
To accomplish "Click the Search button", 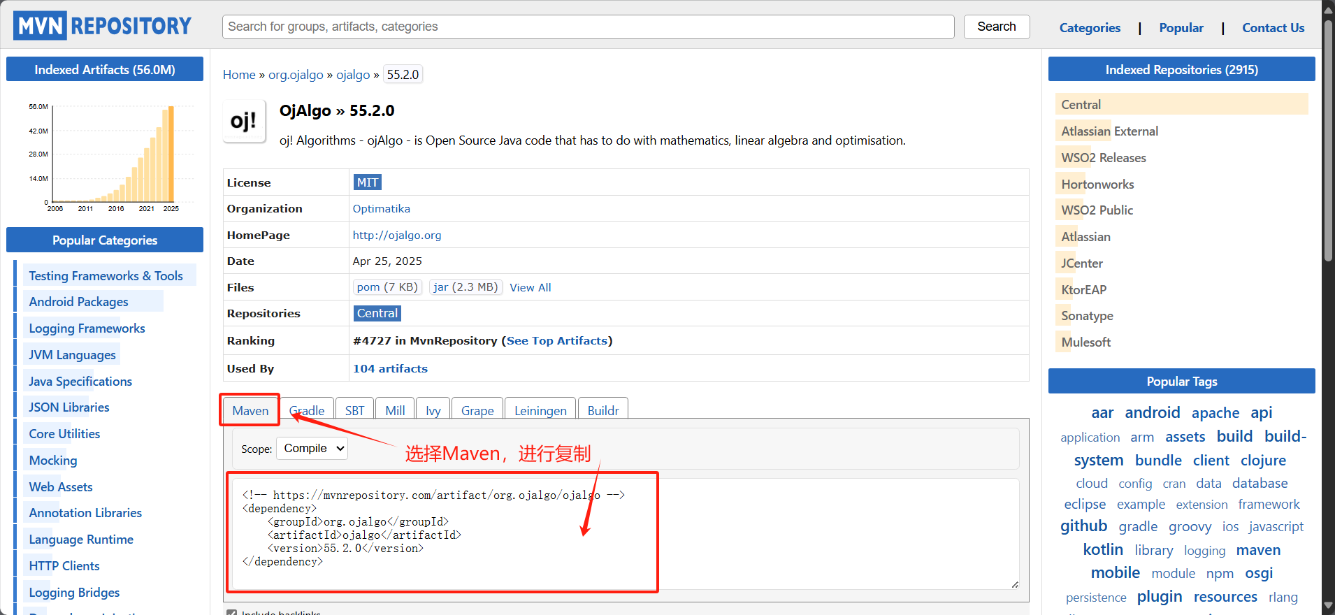I will (997, 27).
